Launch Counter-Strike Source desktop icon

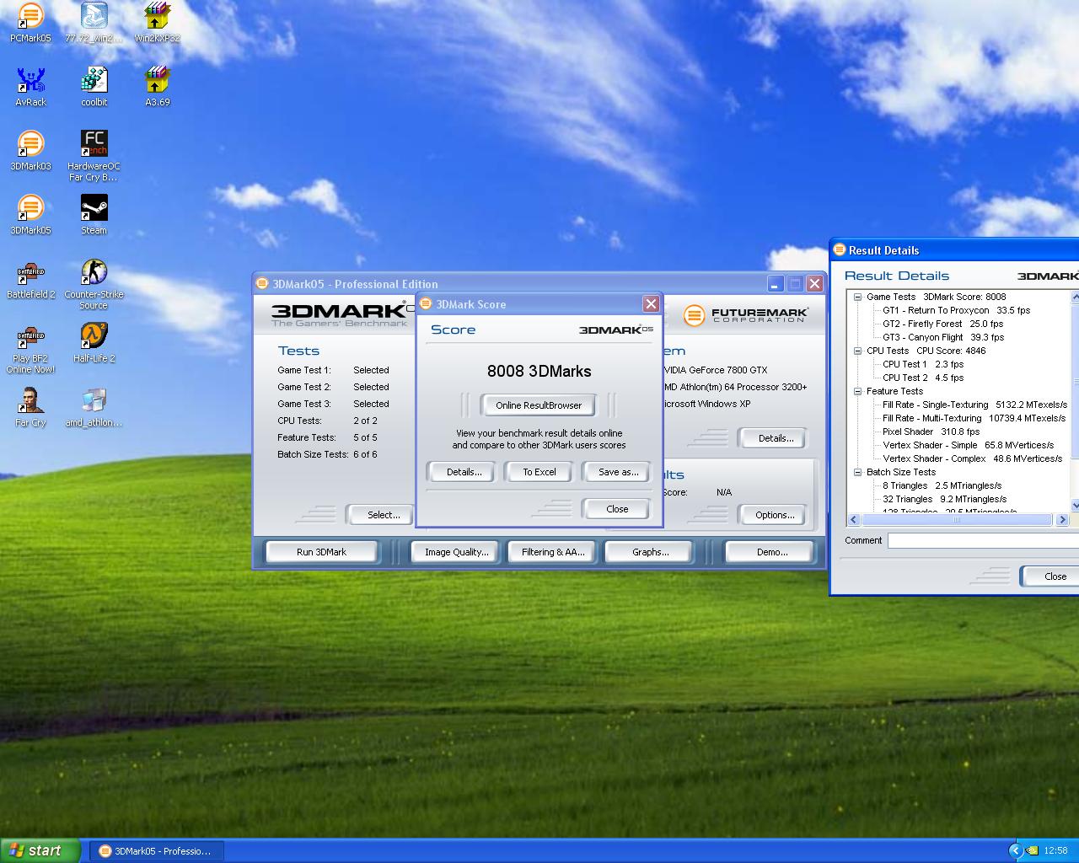pos(94,284)
